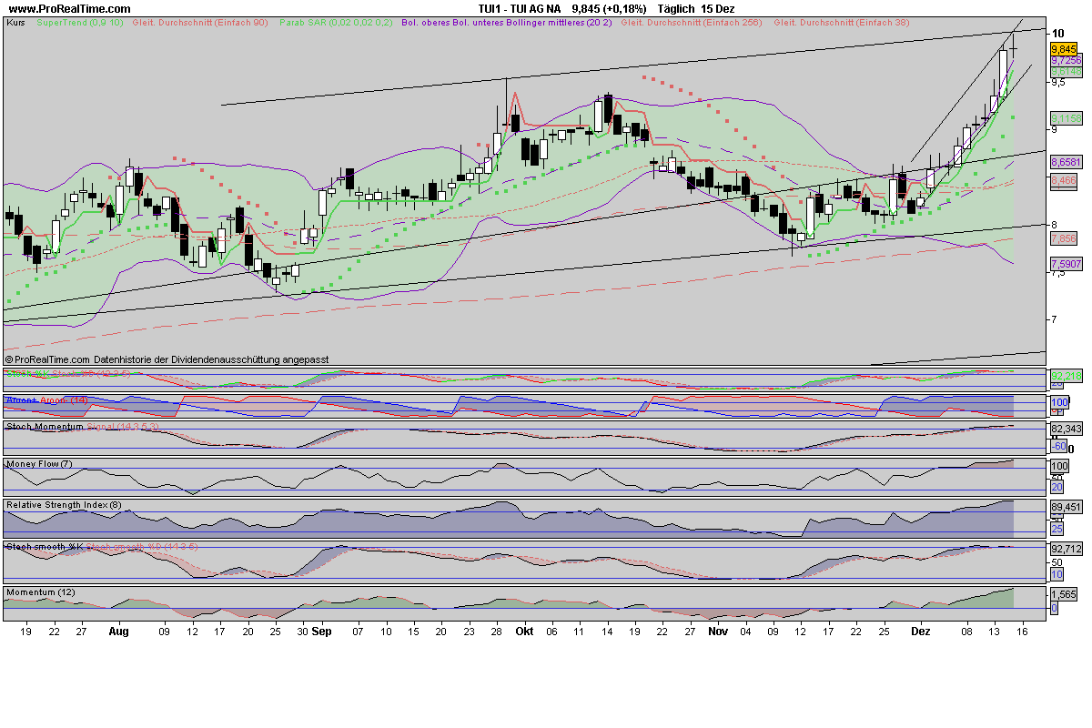Click legend entry Gleit. Durchschnitt (Einfach 38)

click(x=844, y=22)
